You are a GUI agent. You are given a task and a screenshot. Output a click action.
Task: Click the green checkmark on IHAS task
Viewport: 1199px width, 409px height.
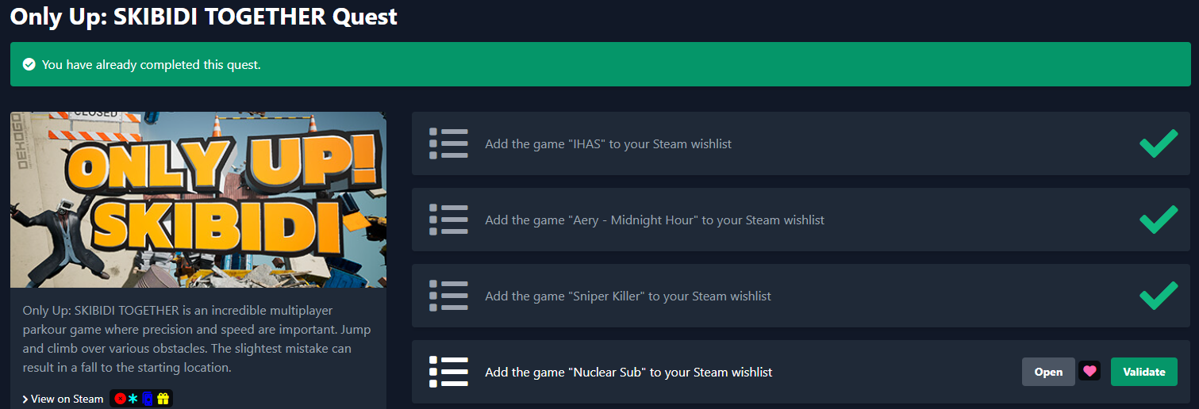[1159, 143]
